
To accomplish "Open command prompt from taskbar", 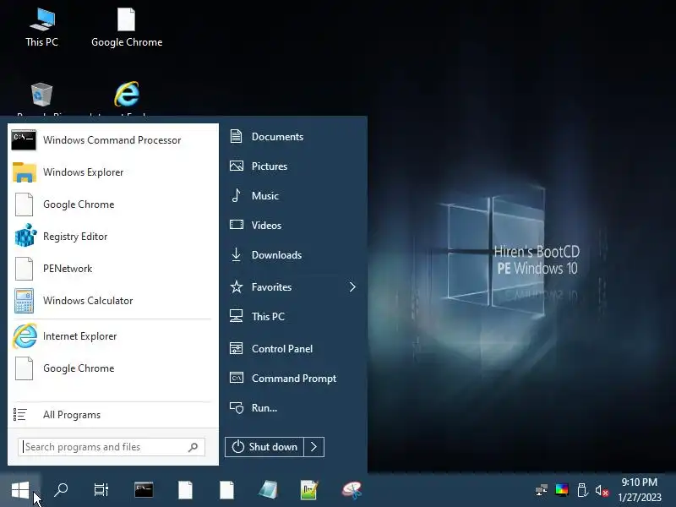I will pos(144,490).
